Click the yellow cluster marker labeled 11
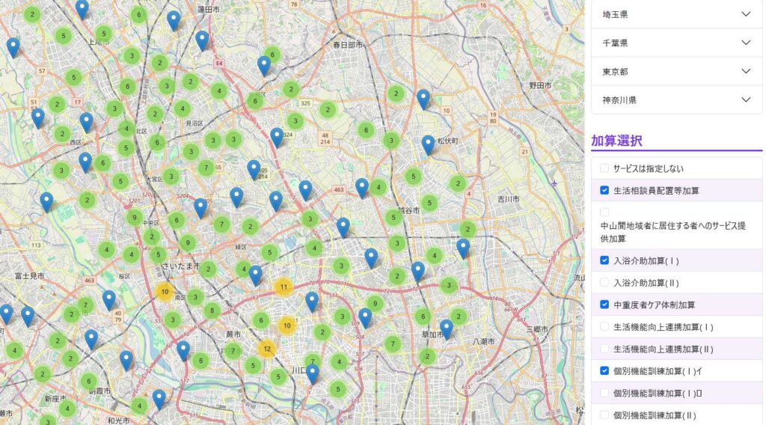The height and width of the screenshot is (425, 766). [284, 287]
